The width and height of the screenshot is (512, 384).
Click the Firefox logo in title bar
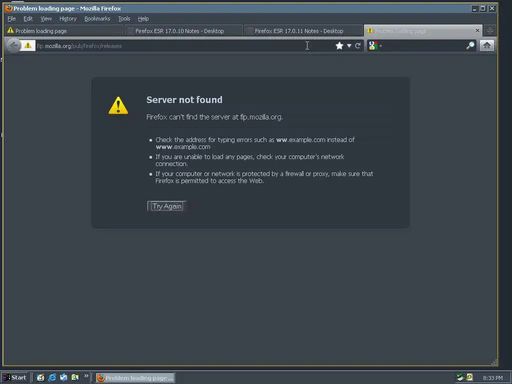(9, 8)
